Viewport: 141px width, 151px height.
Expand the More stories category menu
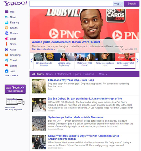103,74
